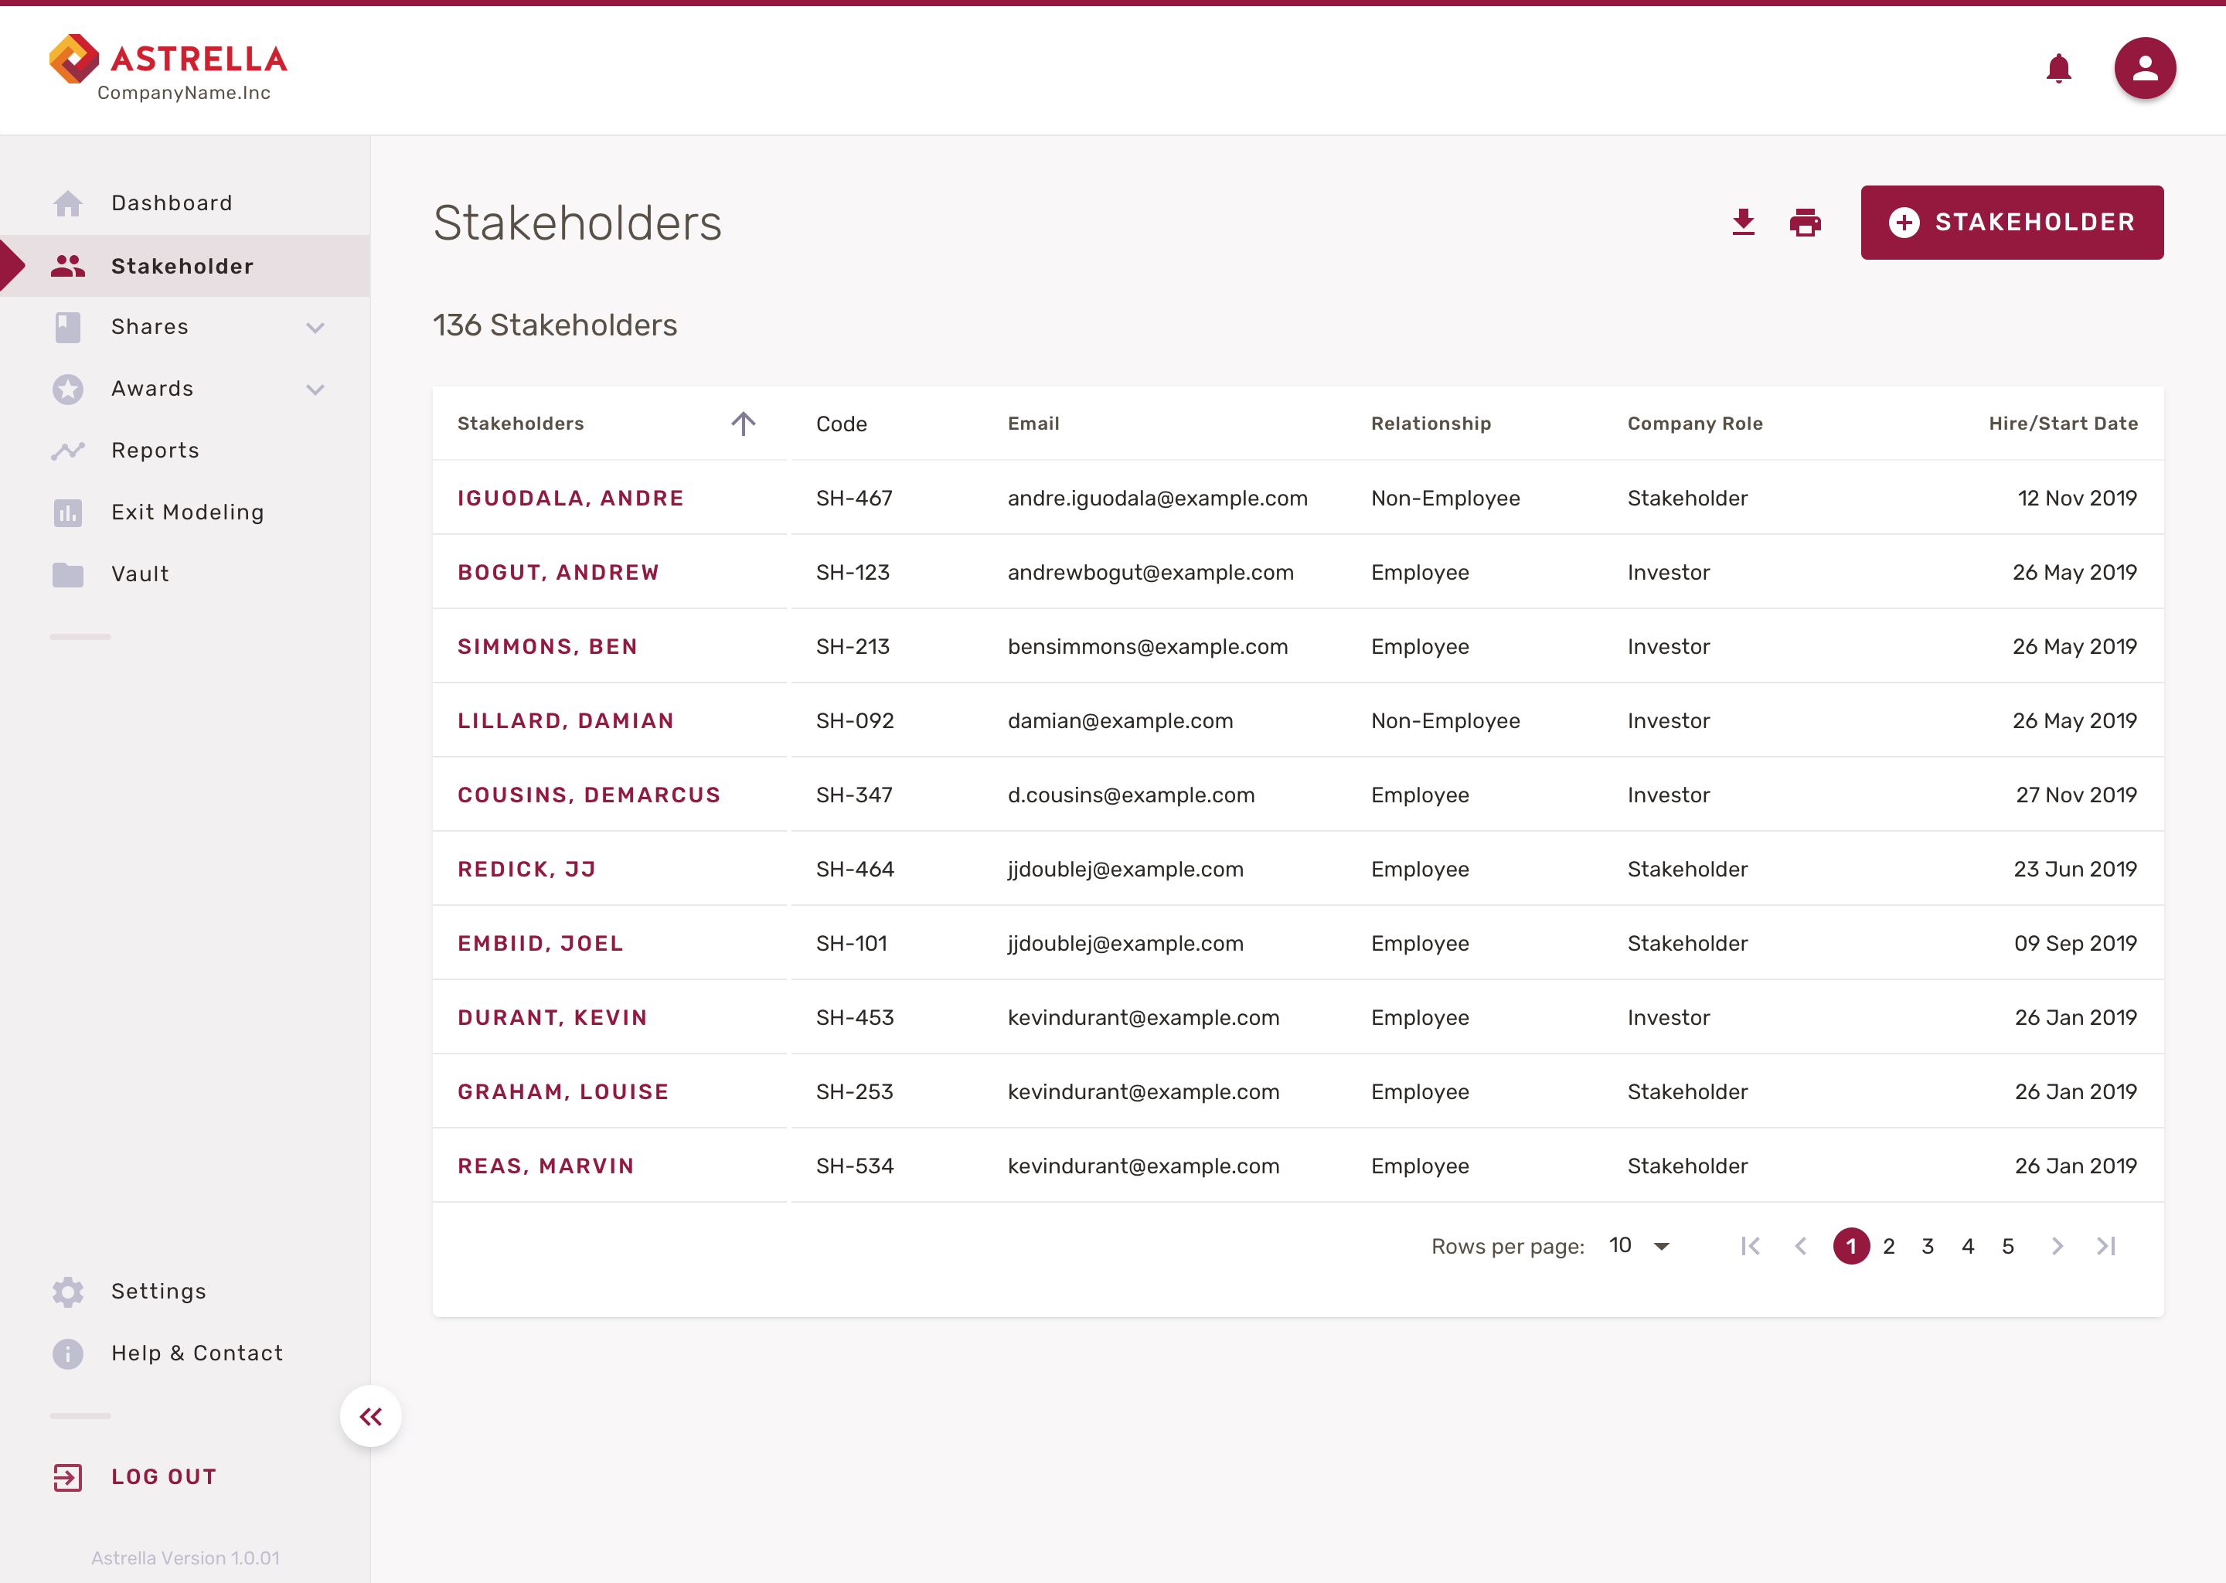The width and height of the screenshot is (2226, 1583).
Task: Navigate to Reports in the sidebar
Action: [155, 451]
